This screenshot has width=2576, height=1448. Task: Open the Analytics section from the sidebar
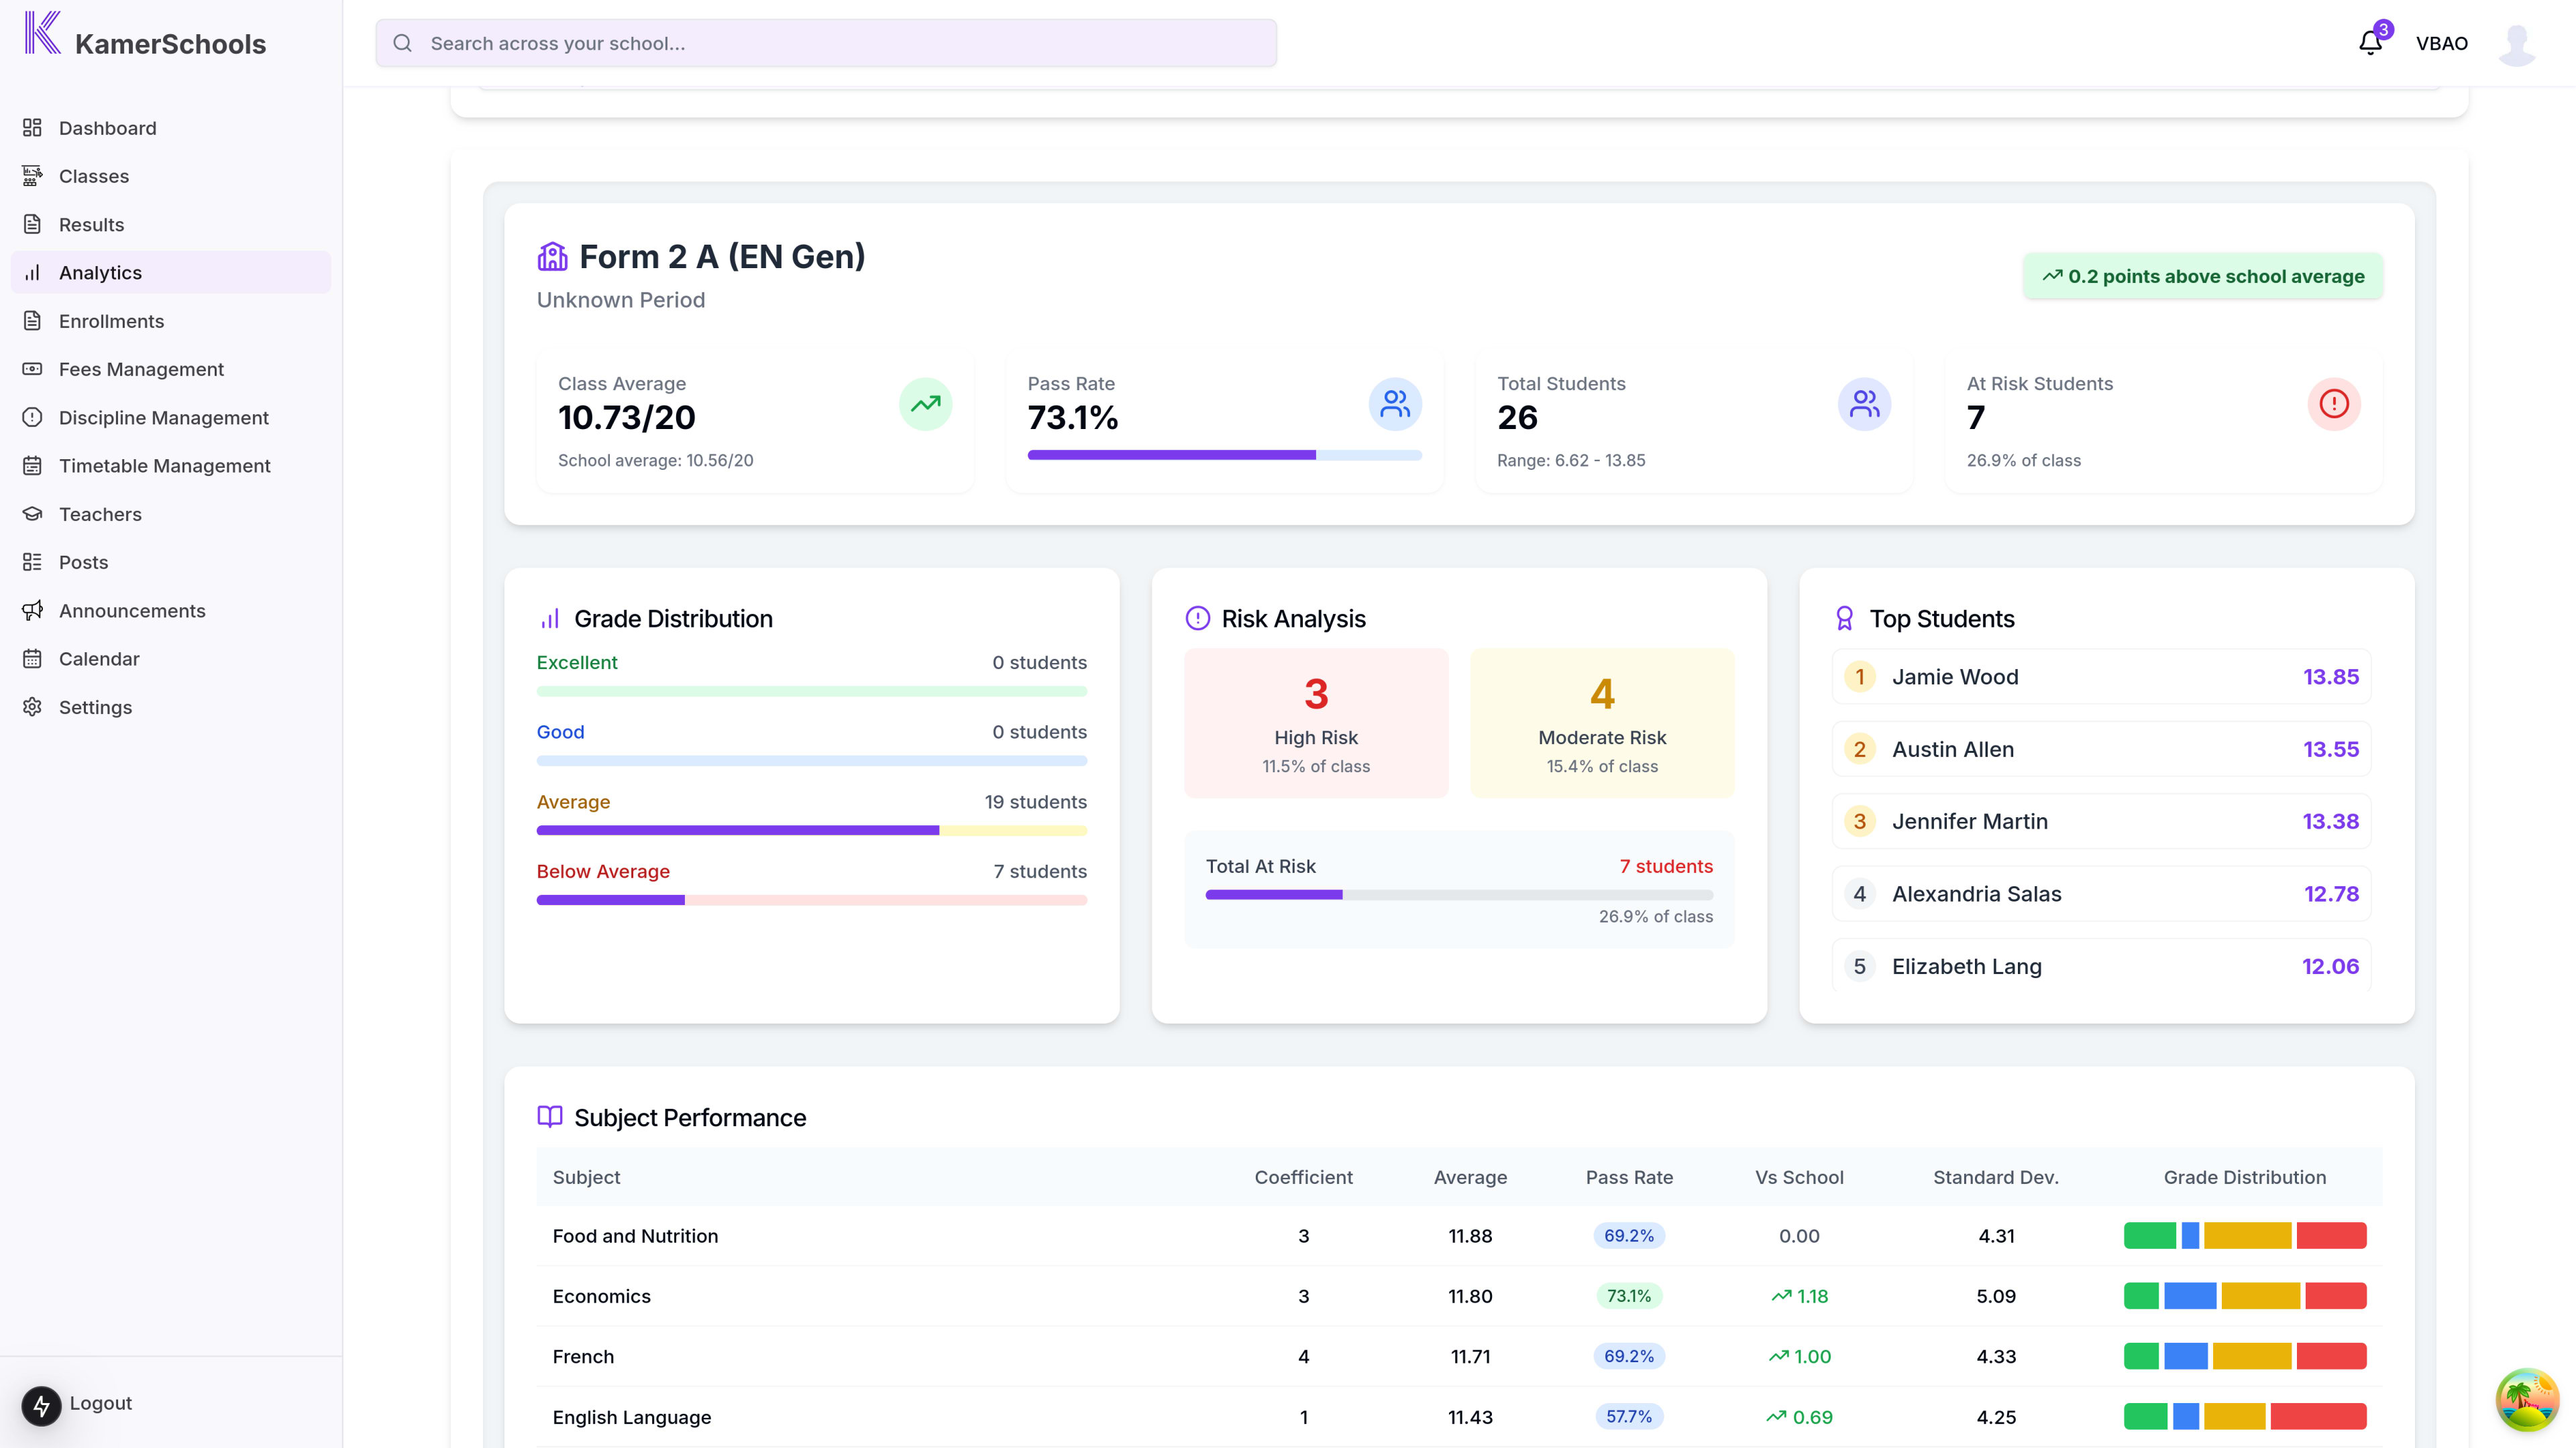[x=100, y=271]
